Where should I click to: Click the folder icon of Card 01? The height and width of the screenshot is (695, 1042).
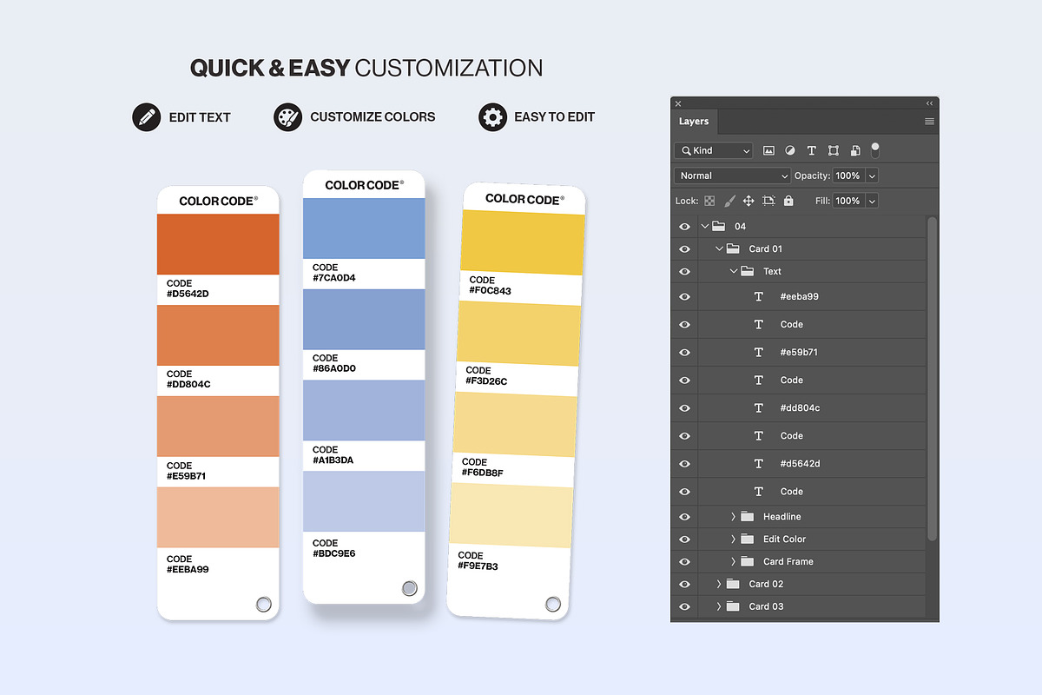733,248
